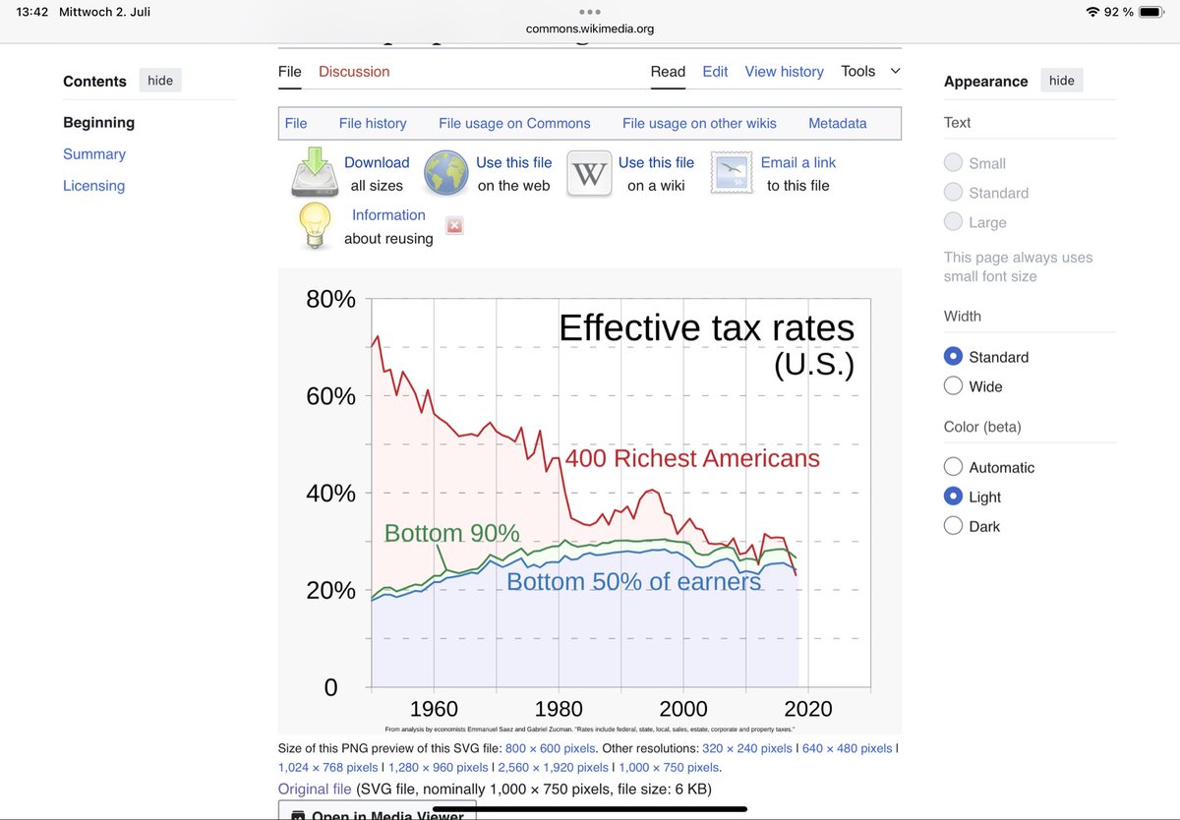
Task: Choose the Wide width option
Action: (x=953, y=386)
